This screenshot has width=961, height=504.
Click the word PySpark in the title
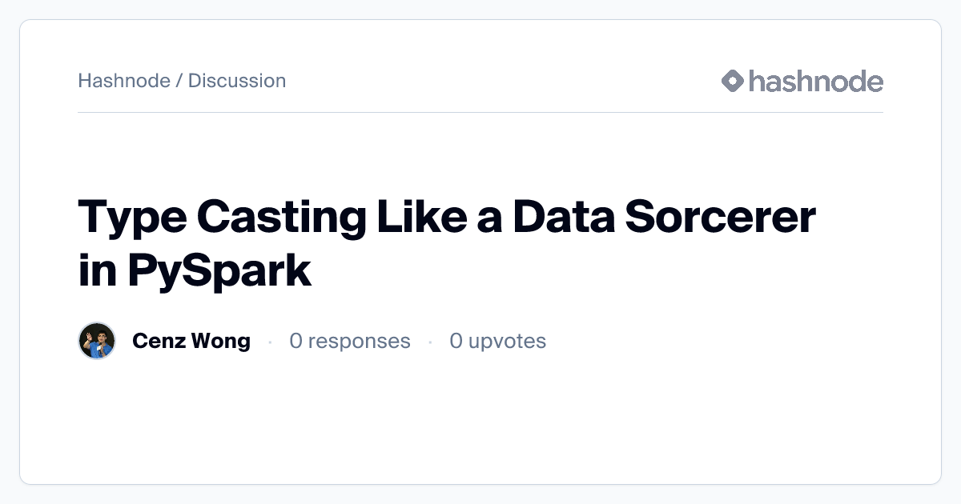coord(219,270)
